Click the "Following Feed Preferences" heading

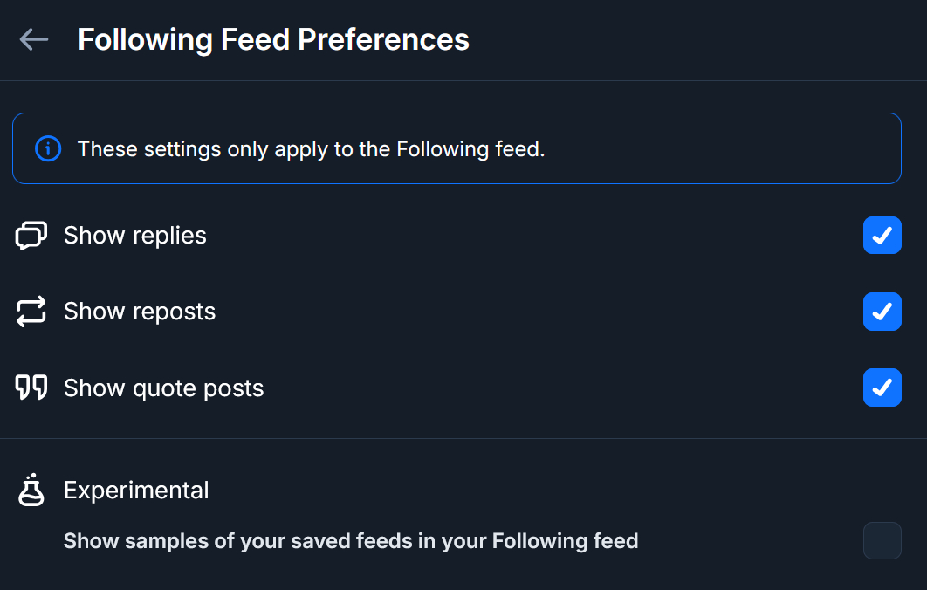pos(273,40)
